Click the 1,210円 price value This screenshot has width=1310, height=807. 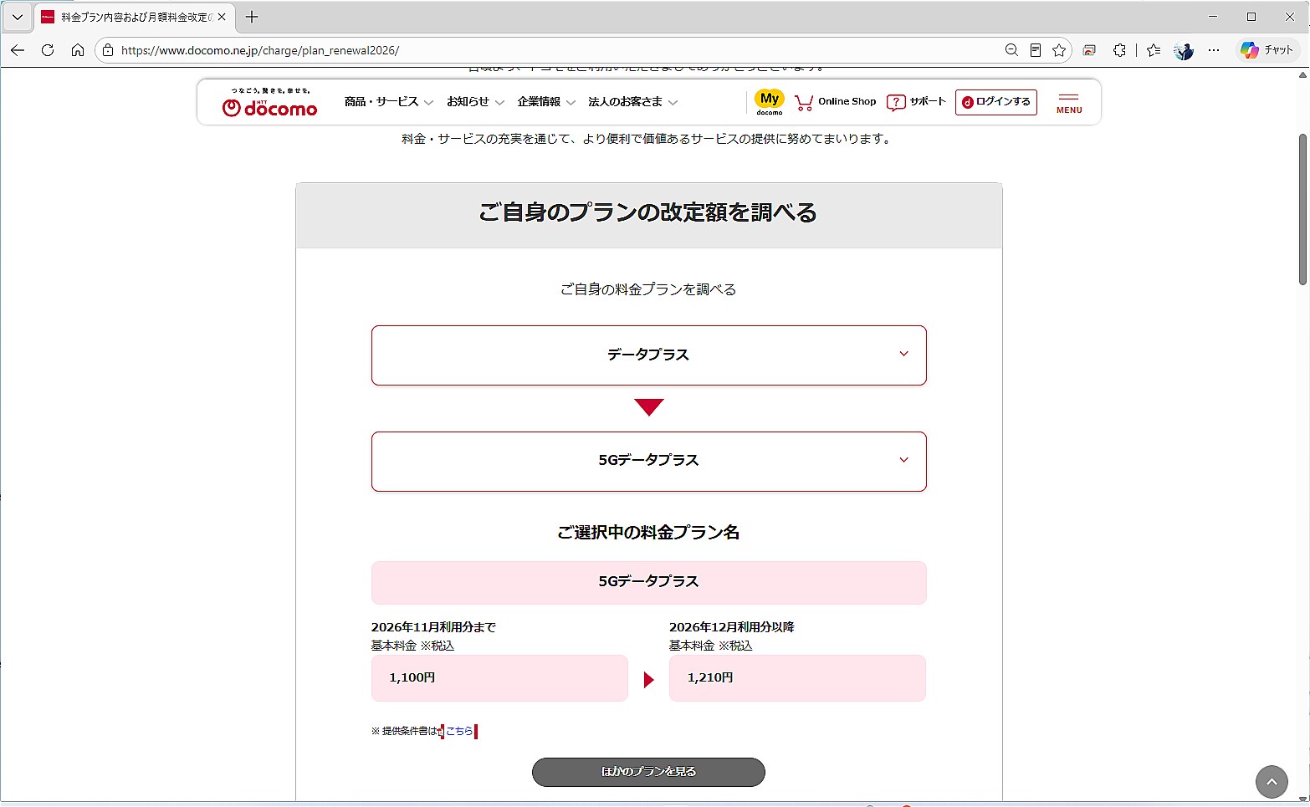tap(710, 677)
